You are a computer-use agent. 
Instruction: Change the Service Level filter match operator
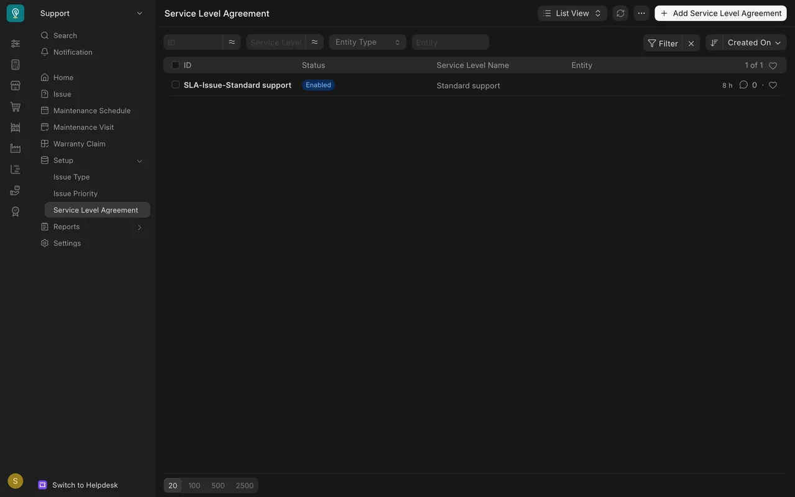click(314, 42)
